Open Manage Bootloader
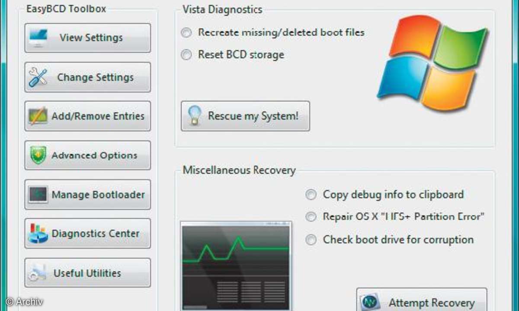The width and height of the screenshot is (519, 311). pos(88,195)
